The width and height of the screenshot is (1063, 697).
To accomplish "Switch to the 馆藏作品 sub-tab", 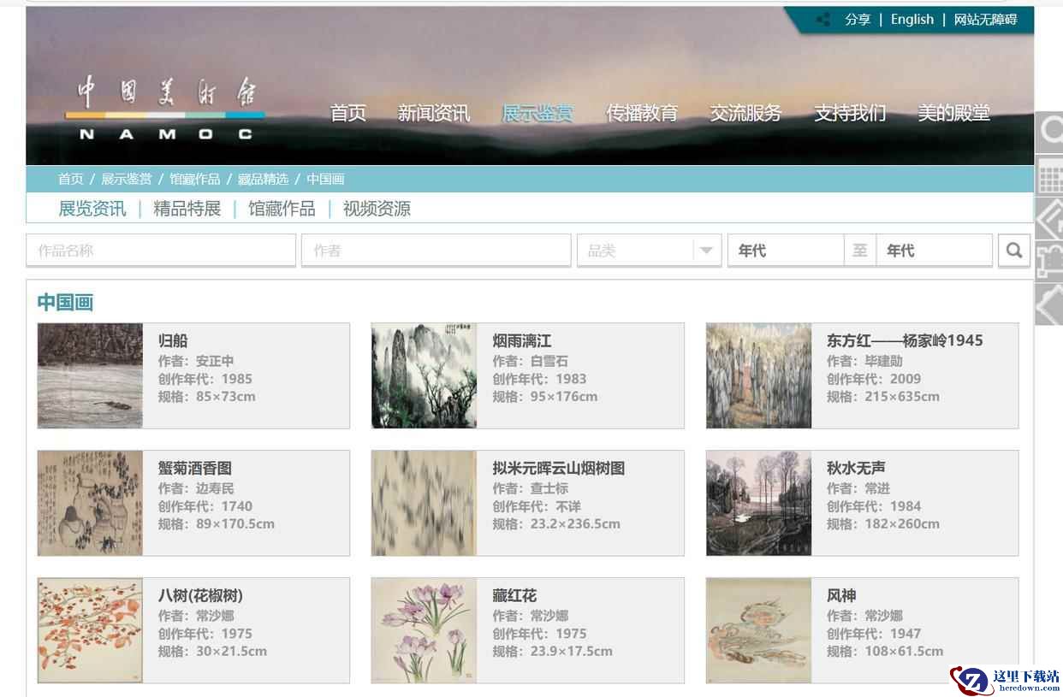I will [282, 209].
